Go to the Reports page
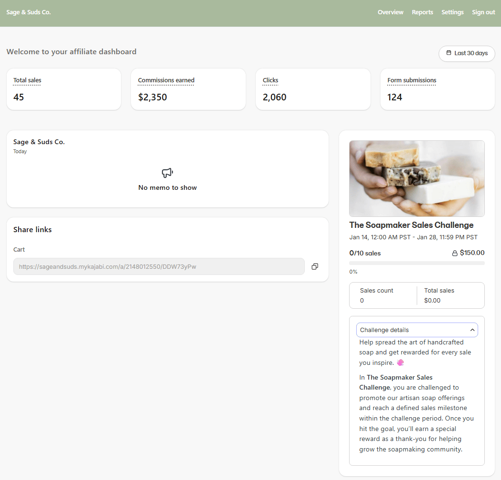The height and width of the screenshot is (480, 501). [x=422, y=12]
